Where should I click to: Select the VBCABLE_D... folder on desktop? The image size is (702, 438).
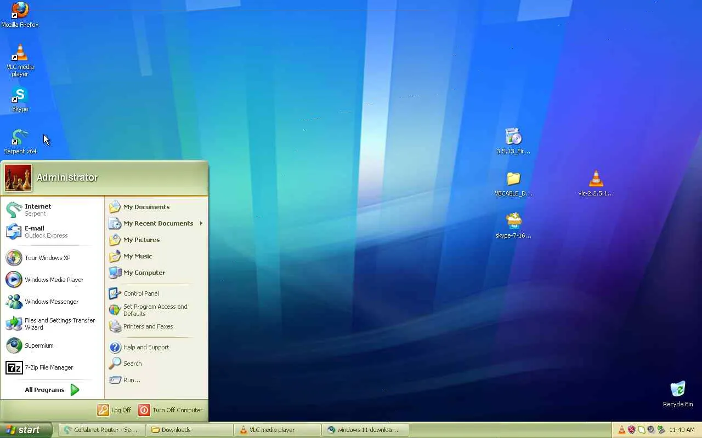point(513,184)
